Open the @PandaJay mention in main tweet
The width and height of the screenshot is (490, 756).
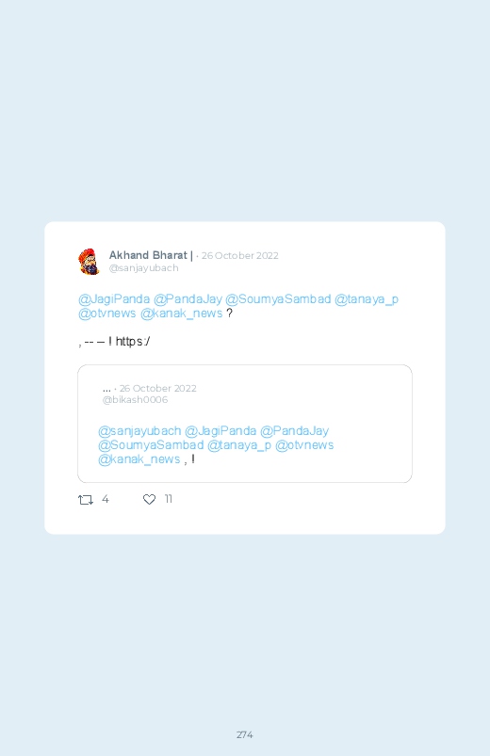(x=188, y=299)
